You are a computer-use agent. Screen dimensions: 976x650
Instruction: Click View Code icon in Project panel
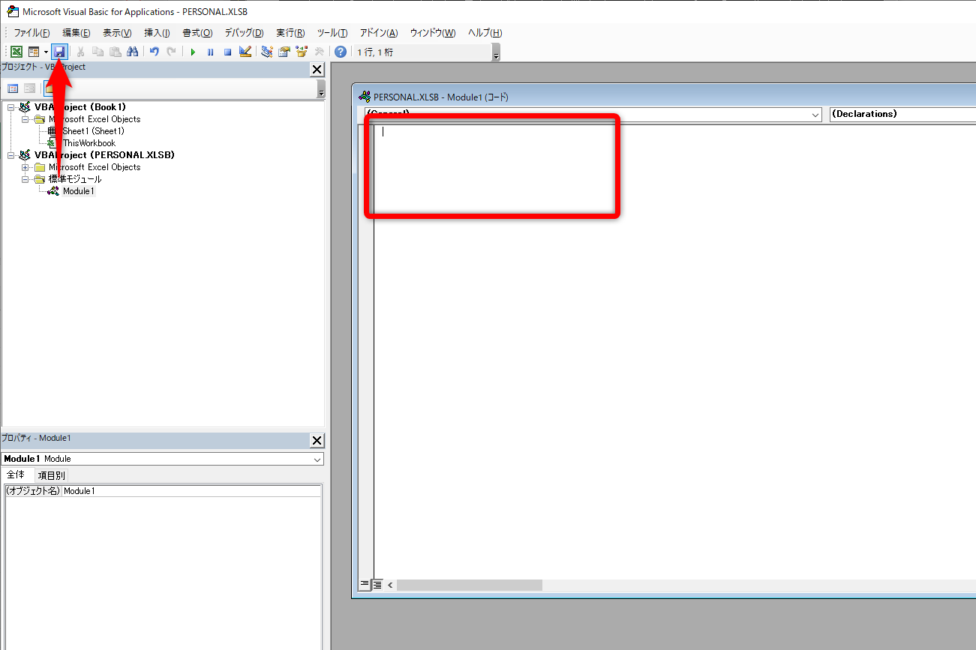(13, 88)
